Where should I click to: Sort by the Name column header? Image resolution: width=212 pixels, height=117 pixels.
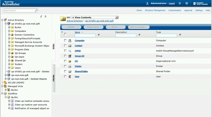77,32
